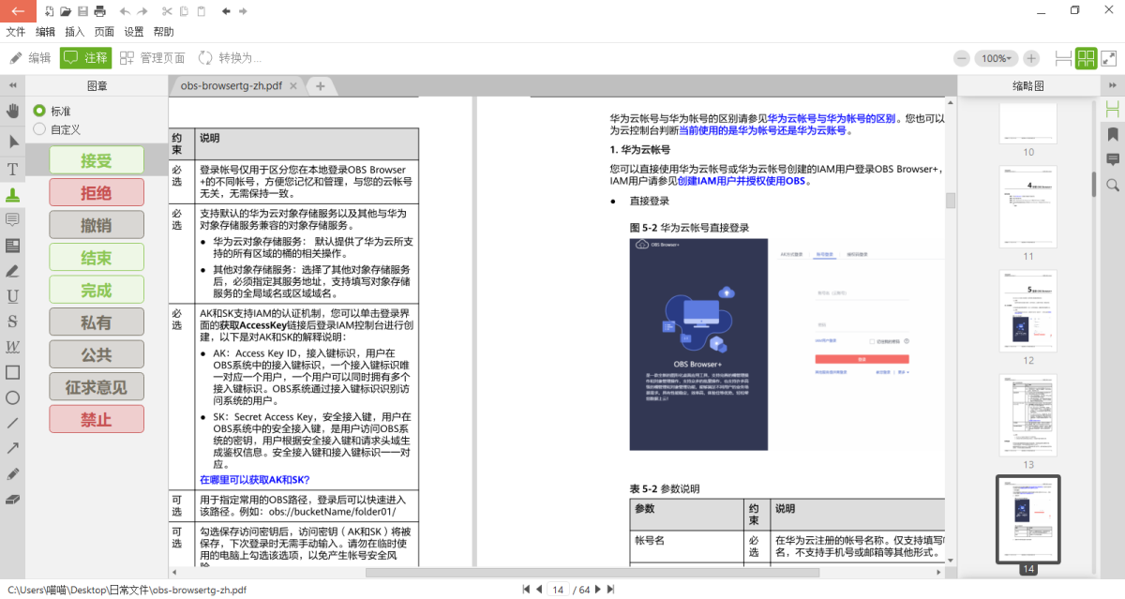Open the 文件 menu

(x=16, y=32)
